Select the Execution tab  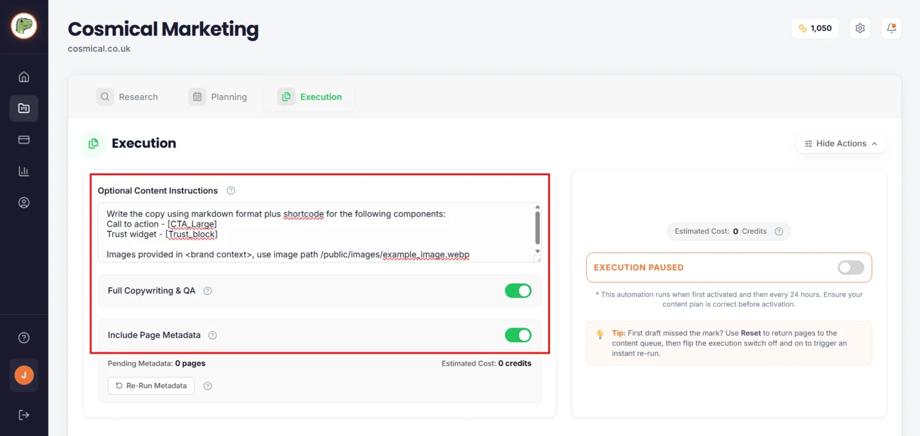(310, 97)
